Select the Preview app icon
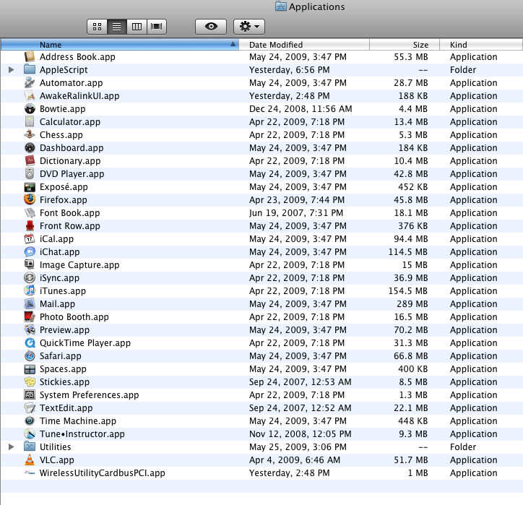Viewport: 523px width, 505px height. (30, 330)
